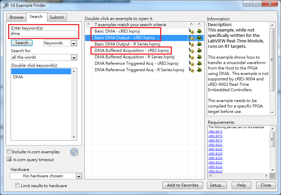281x195 pixels.
Task: Click the LabVIEW icon beside Basic DMA Output - R Series.lvproj
Action: coord(199,44)
